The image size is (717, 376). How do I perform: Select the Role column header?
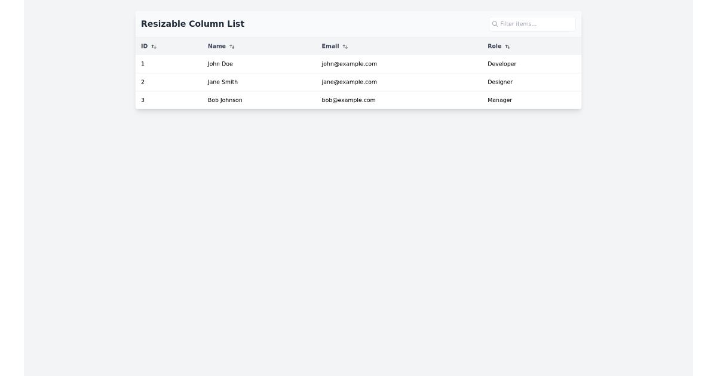click(494, 46)
